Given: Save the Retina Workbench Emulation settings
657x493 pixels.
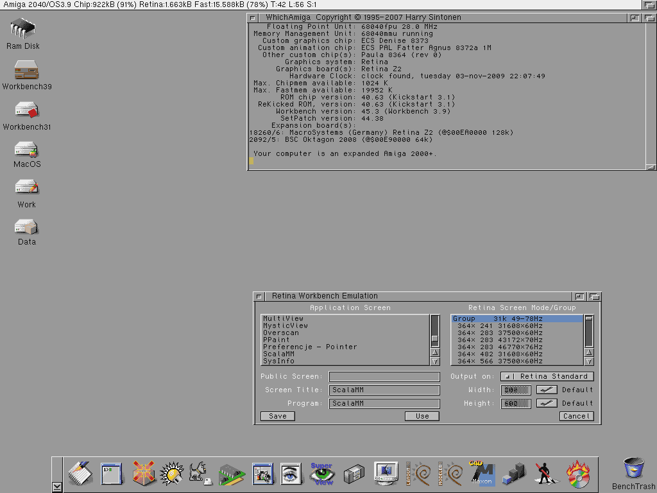Looking at the screenshot, I should pos(278,416).
